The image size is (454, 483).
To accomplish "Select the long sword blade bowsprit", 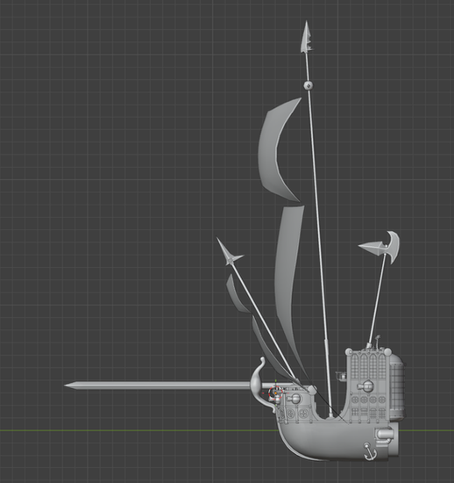I will tap(157, 386).
